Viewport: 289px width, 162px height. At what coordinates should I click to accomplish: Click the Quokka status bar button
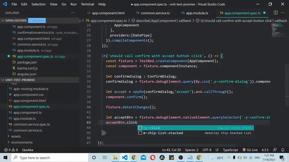pyautogui.click(x=28, y=150)
